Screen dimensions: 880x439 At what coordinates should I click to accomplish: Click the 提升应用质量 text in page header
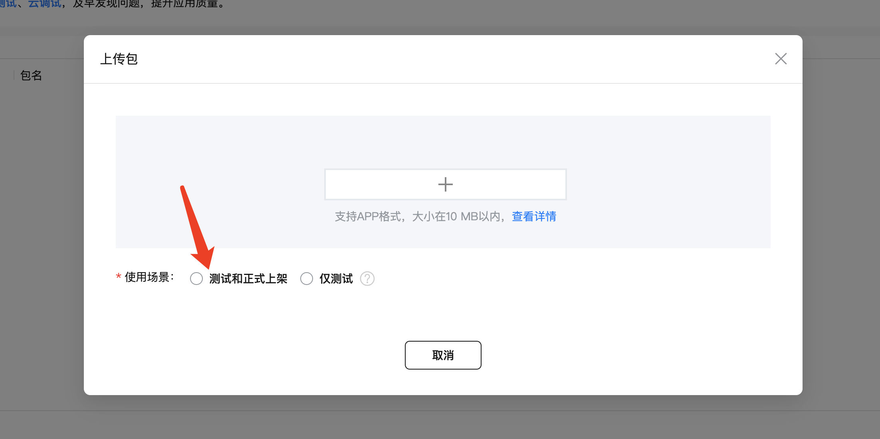pyautogui.click(x=184, y=4)
